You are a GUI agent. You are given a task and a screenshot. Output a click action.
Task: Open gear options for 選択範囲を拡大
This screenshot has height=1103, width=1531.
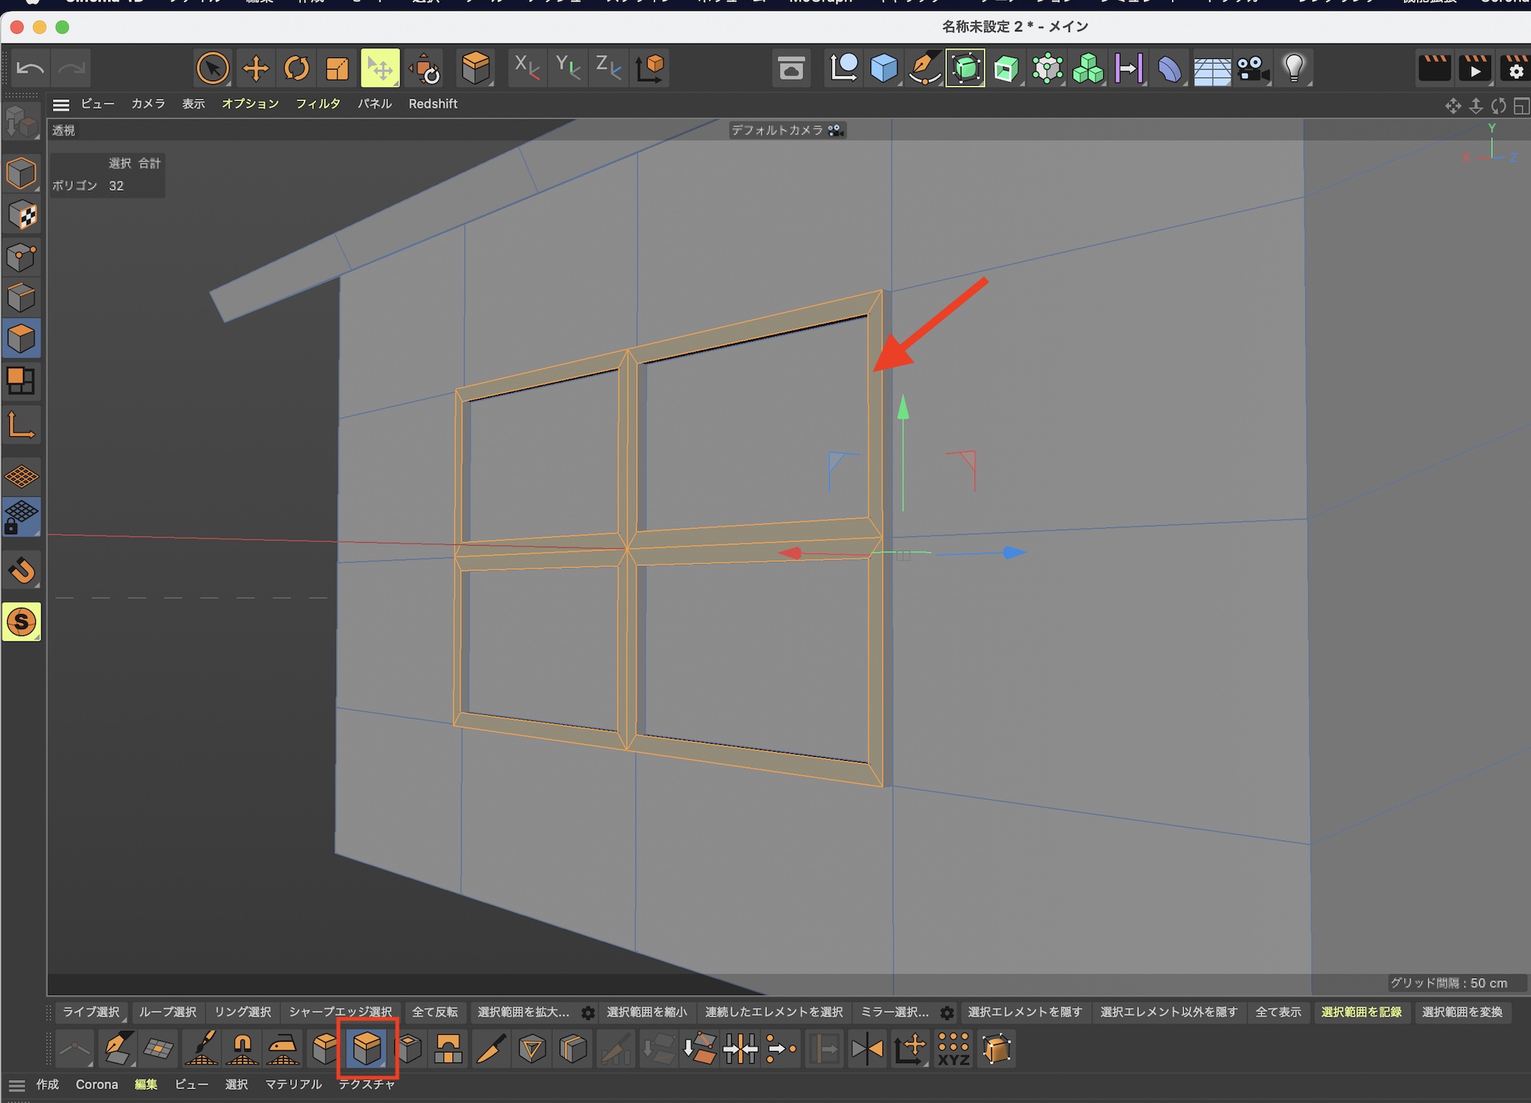pyautogui.click(x=588, y=1013)
